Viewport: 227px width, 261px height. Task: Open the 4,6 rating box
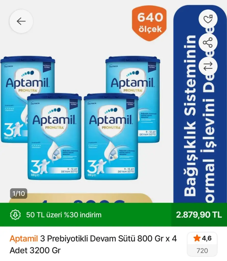click(x=202, y=244)
